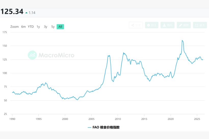The image size is (209, 139).
Task: Click the share icon button (分享)
Action: pos(136,25)
